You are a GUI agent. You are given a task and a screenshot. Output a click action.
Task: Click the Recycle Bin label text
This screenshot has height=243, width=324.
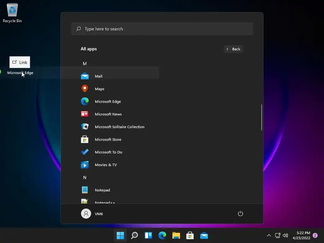(12, 21)
